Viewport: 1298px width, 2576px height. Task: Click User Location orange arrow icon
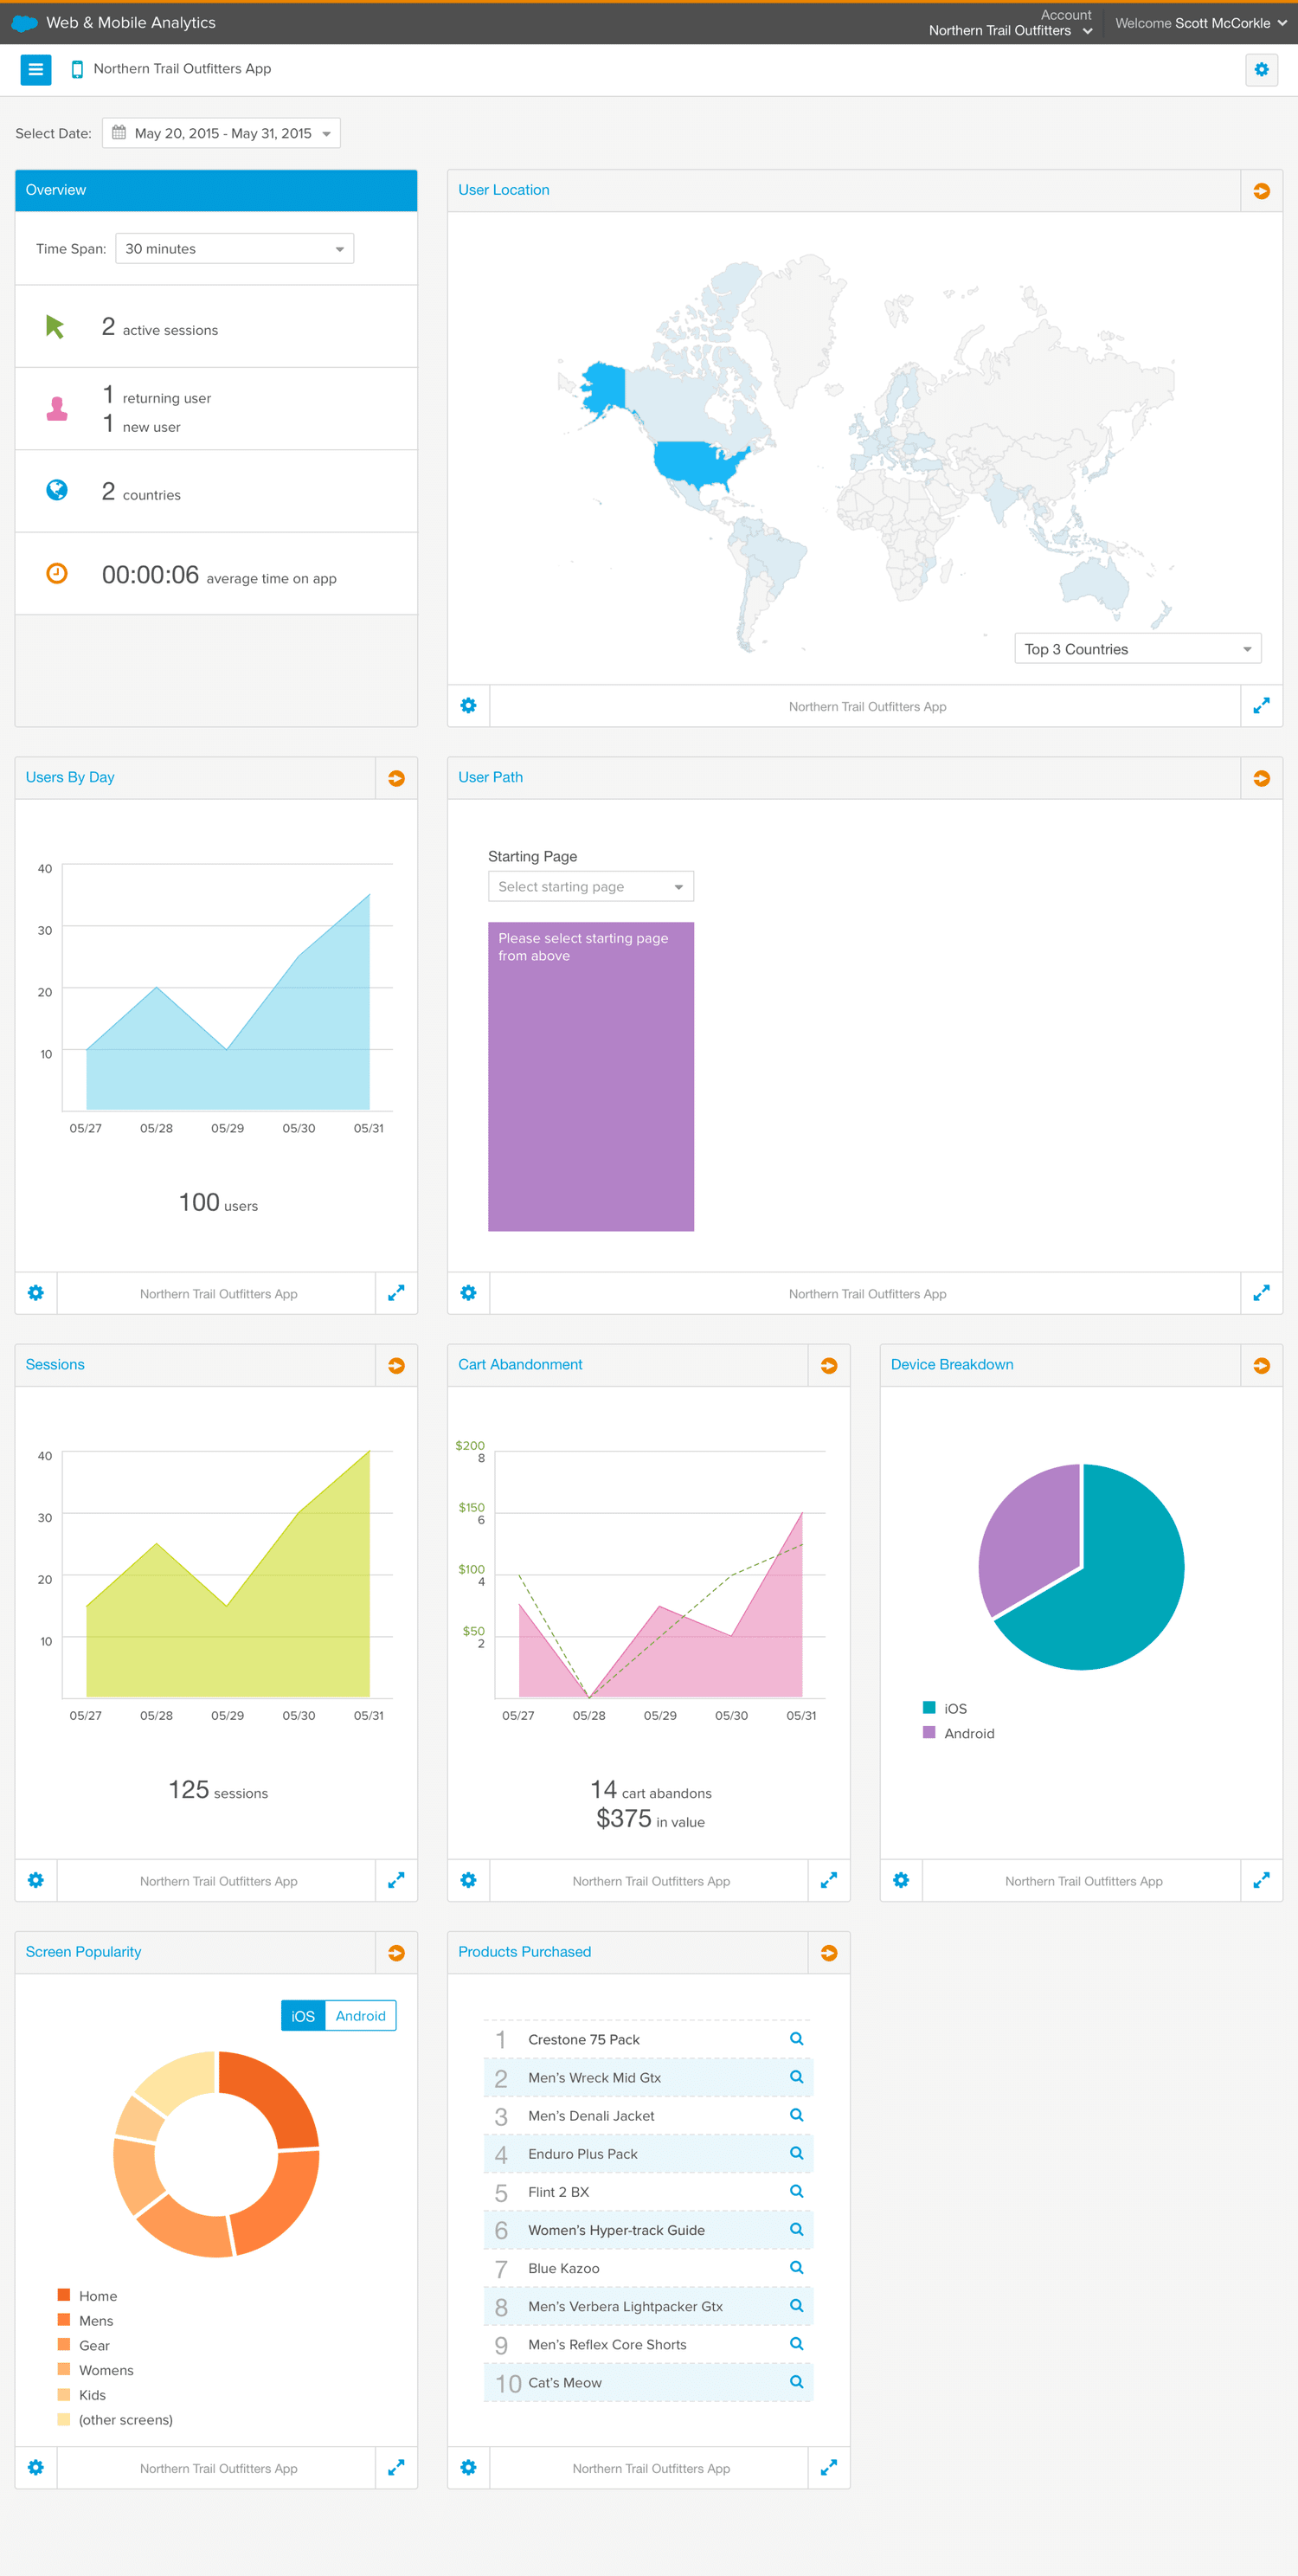[x=1261, y=191]
